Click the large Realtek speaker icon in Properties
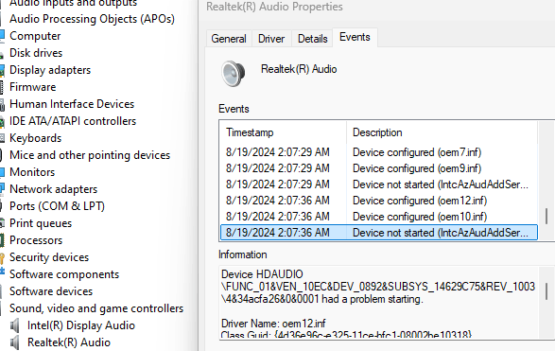This screenshot has height=351, width=555. [233, 73]
